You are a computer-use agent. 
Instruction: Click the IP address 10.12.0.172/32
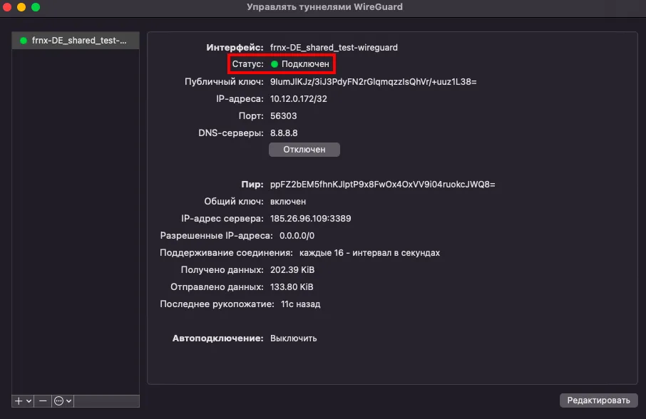point(298,99)
